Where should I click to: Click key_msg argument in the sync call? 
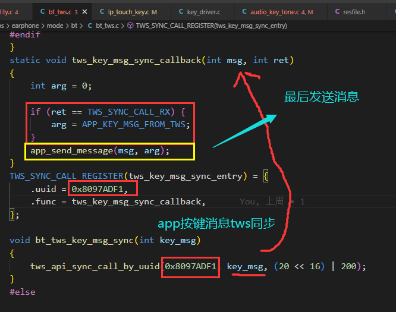pyautogui.click(x=245, y=267)
